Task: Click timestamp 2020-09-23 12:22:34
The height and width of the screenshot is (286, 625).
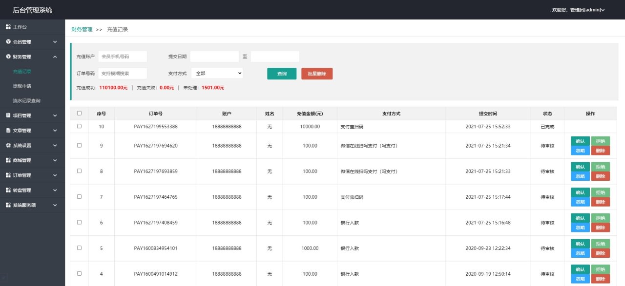Action: click(x=488, y=248)
